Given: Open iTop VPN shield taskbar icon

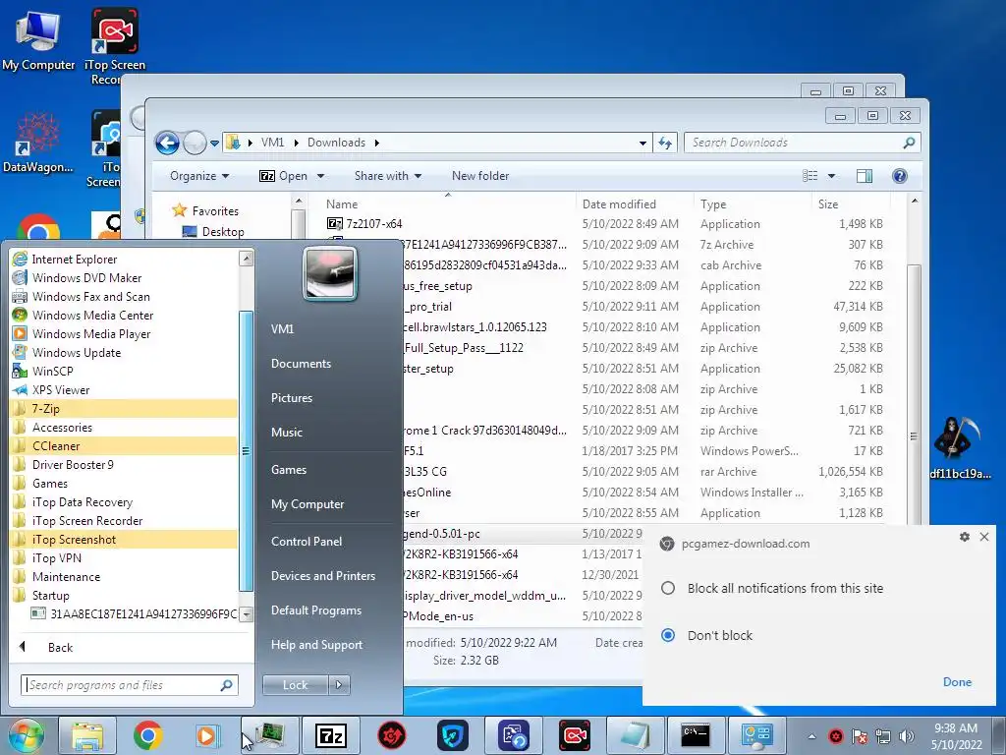Looking at the screenshot, I should pos(452,735).
